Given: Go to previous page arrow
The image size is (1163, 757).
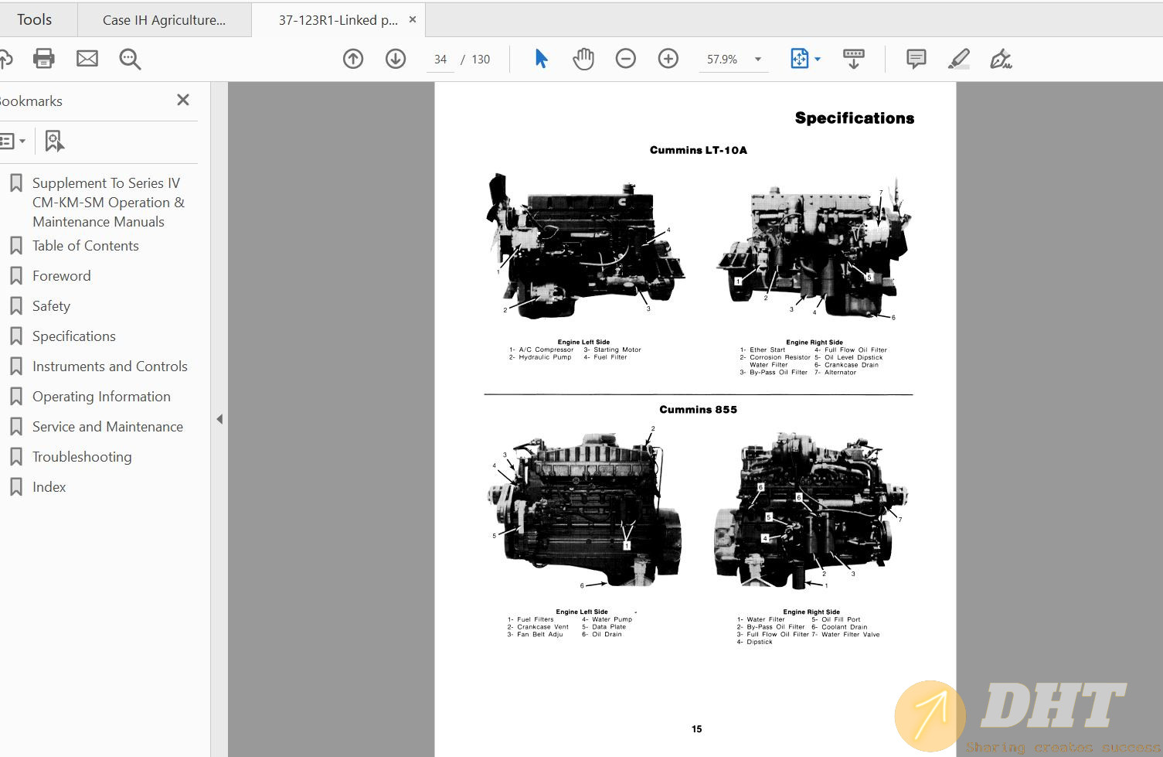Looking at the screenshot, I should pos(353,59).
